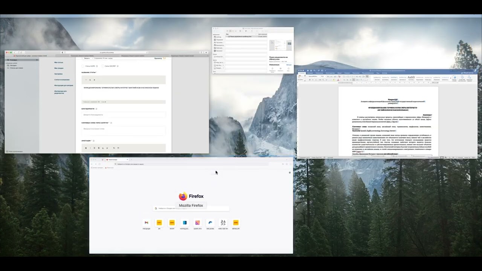482x271 pixels.
Task: Select the elibrary.mov file row in Finder
Action: pos(246,37)
